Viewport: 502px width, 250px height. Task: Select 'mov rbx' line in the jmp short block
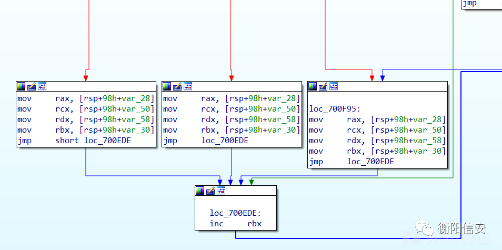point(86,130)
